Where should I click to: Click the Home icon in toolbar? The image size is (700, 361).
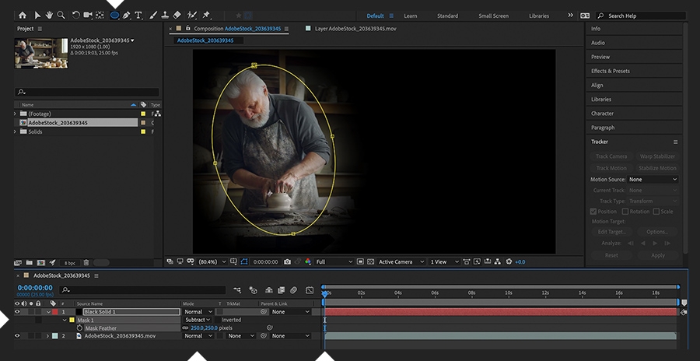(22, 15)
